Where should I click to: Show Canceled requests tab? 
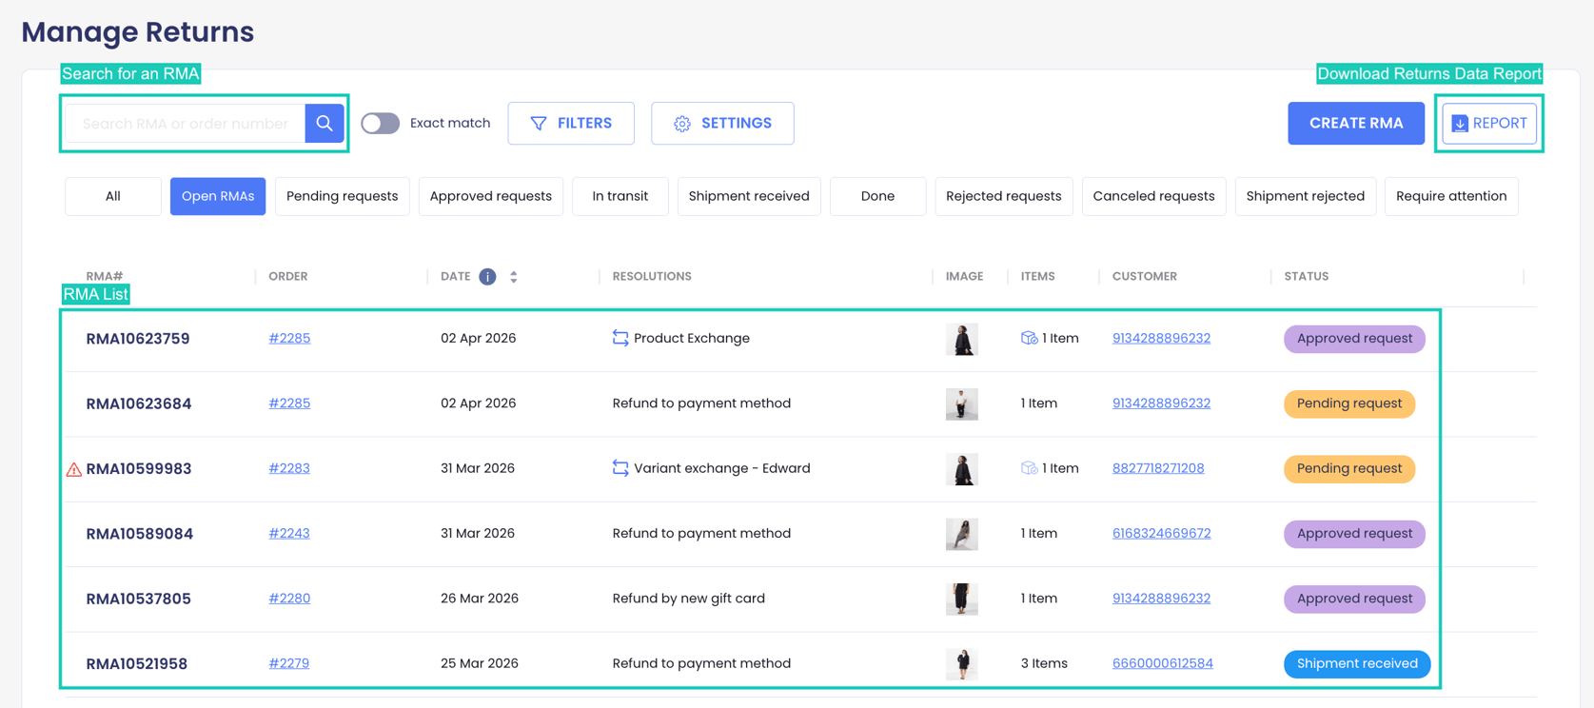click(1154, 196)
